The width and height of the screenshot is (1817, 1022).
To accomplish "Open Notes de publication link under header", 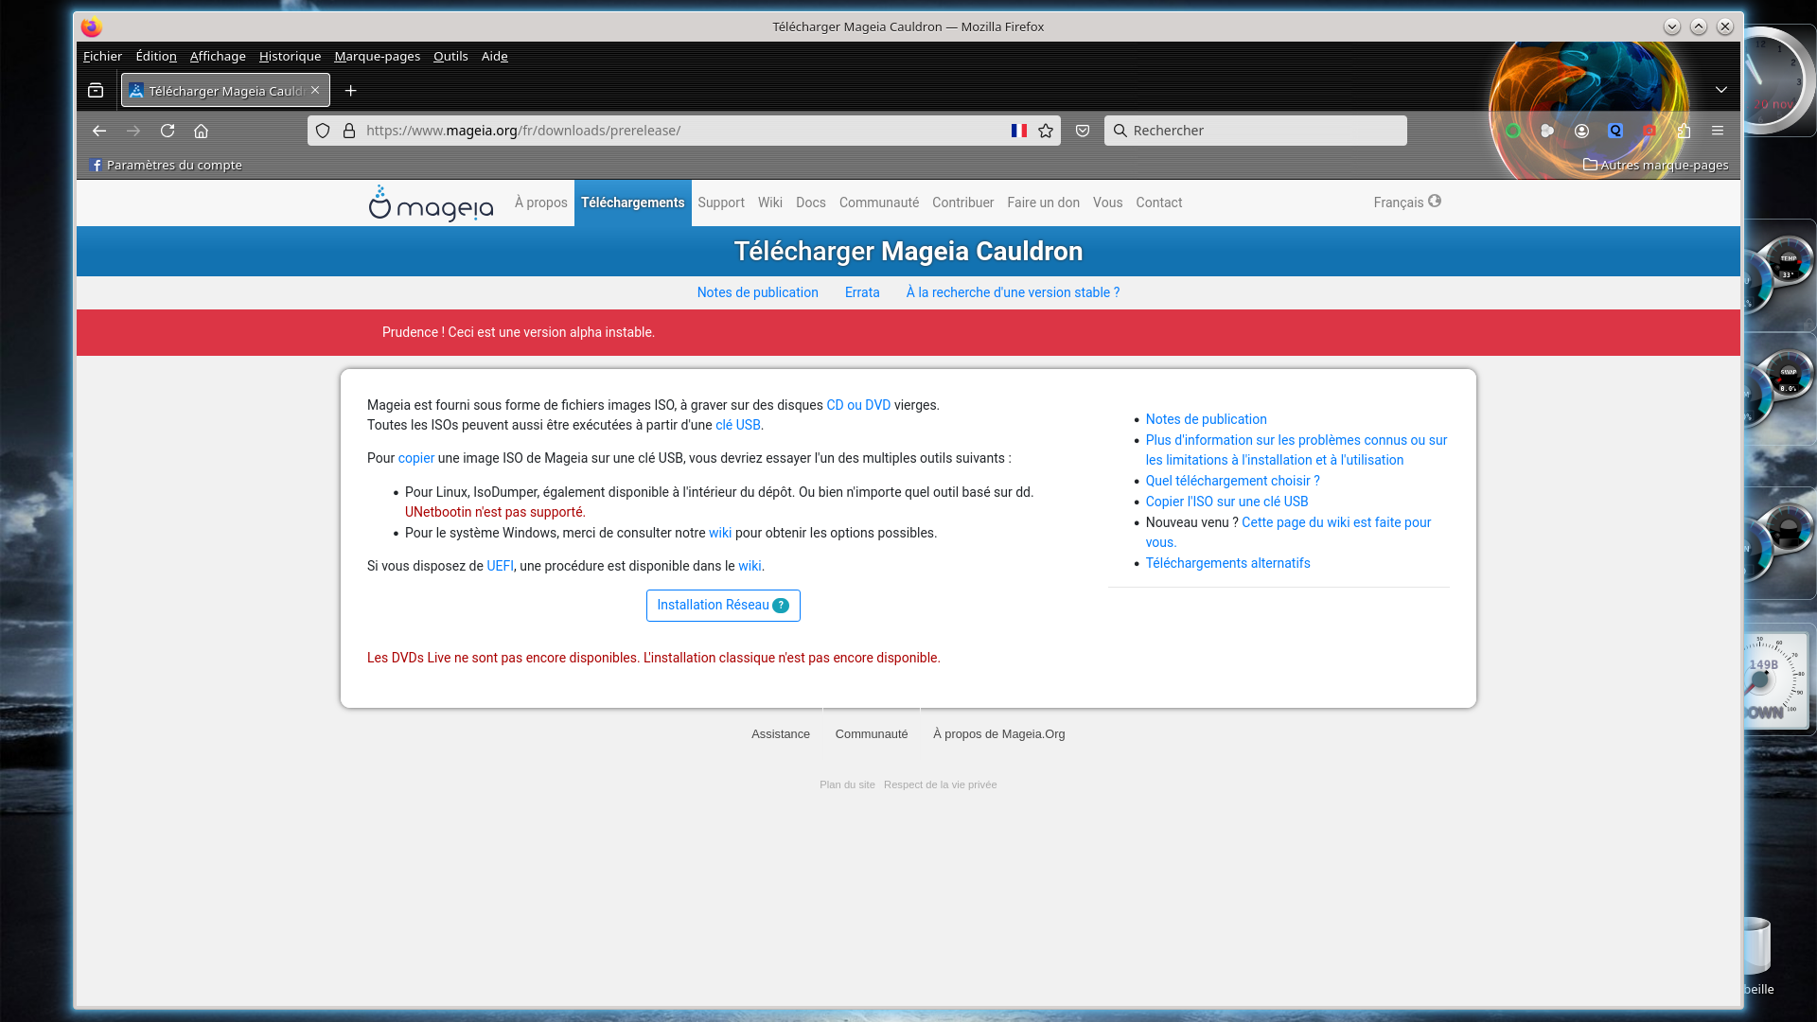I will 758,292.
